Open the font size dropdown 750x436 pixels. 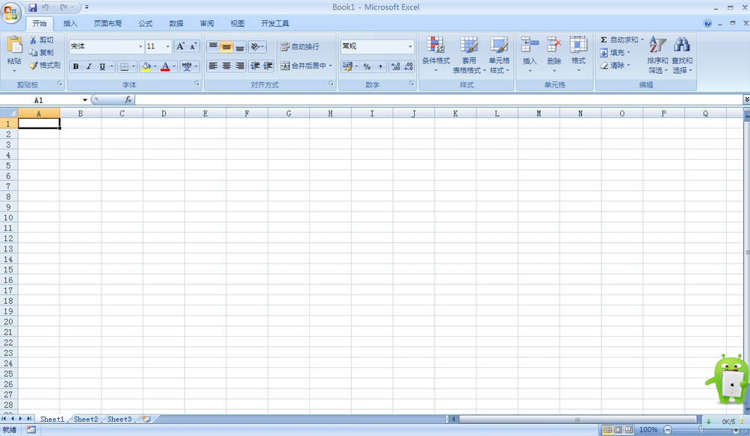167,46
